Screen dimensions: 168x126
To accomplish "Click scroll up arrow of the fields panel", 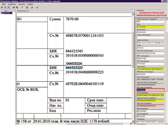I will [167, 19].
